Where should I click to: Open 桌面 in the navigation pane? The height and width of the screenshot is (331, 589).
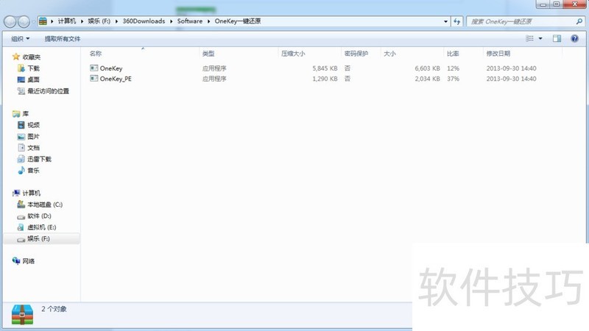point(33,79)
